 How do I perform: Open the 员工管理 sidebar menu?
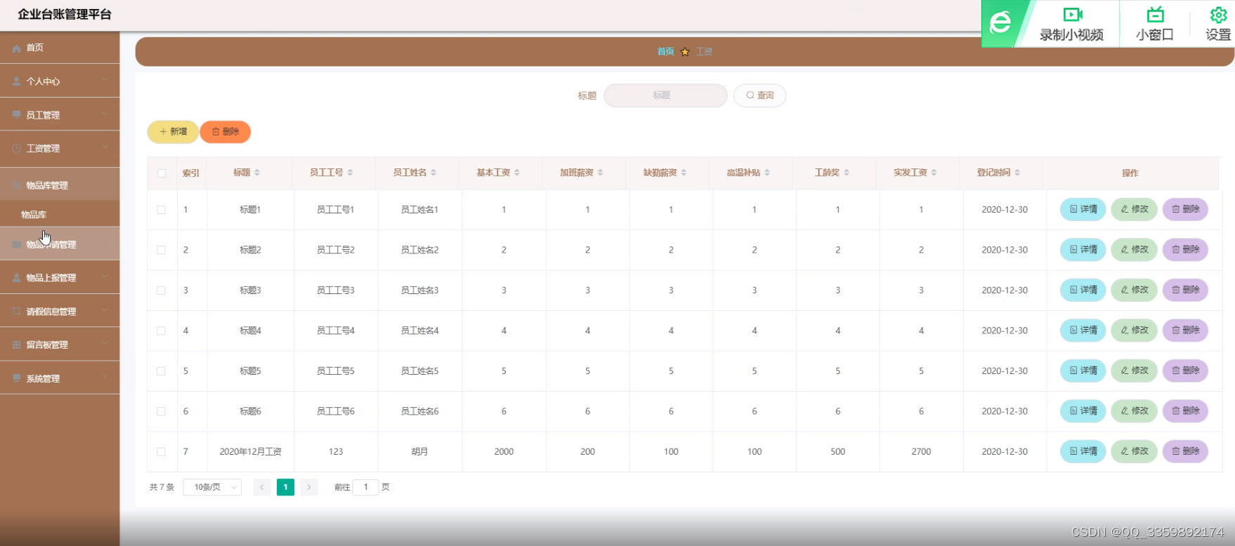(x=60, y=115)
